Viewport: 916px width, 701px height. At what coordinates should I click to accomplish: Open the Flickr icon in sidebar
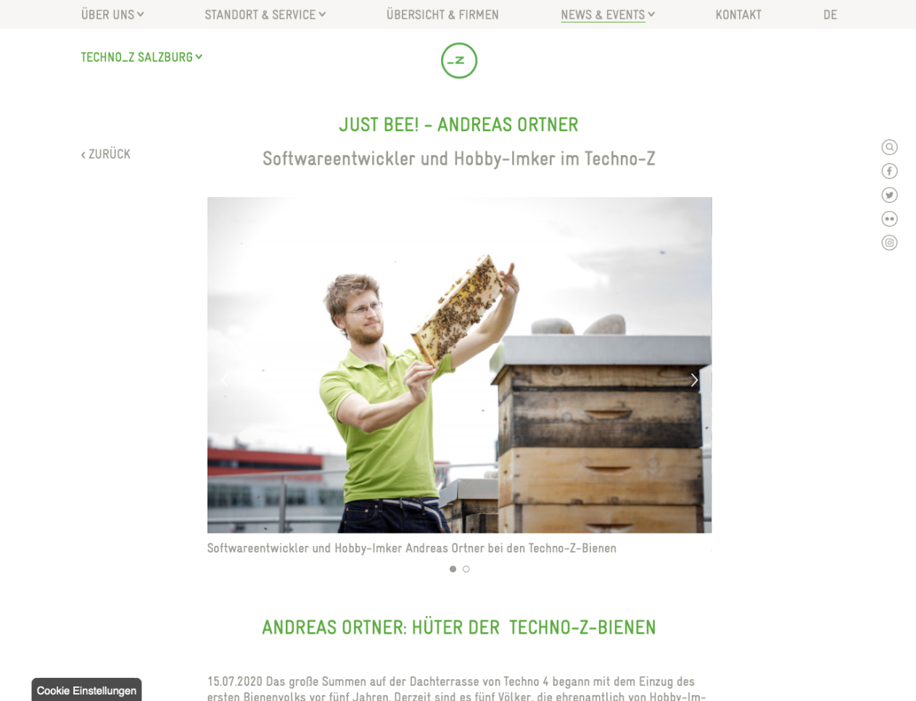[x=889, y=219]
